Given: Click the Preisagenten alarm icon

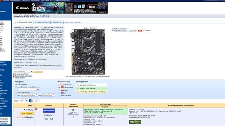Looking at the screenshot, I should [x=14, y=76].
